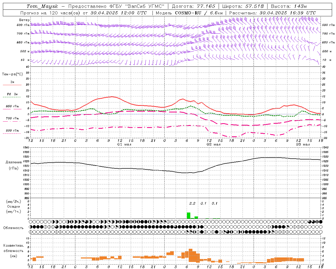Click the "Широта: 57.518" header field
Screen dimensions: 336x269
[243, 6]
